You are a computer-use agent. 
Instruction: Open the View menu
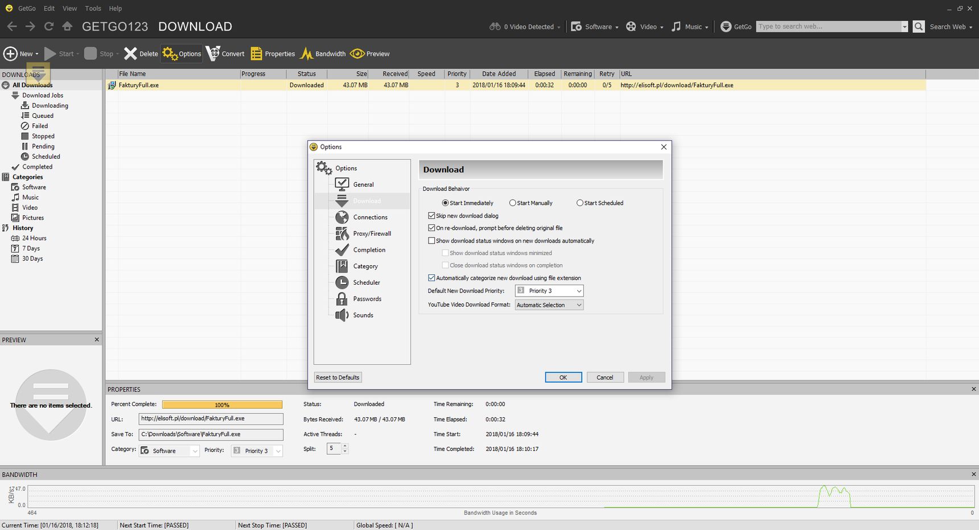(69, 9)
